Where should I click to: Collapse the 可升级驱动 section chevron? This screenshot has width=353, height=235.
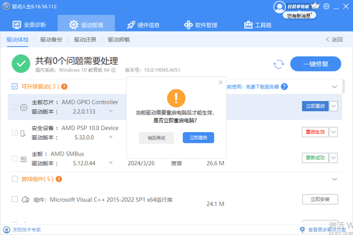pos(335,87)
